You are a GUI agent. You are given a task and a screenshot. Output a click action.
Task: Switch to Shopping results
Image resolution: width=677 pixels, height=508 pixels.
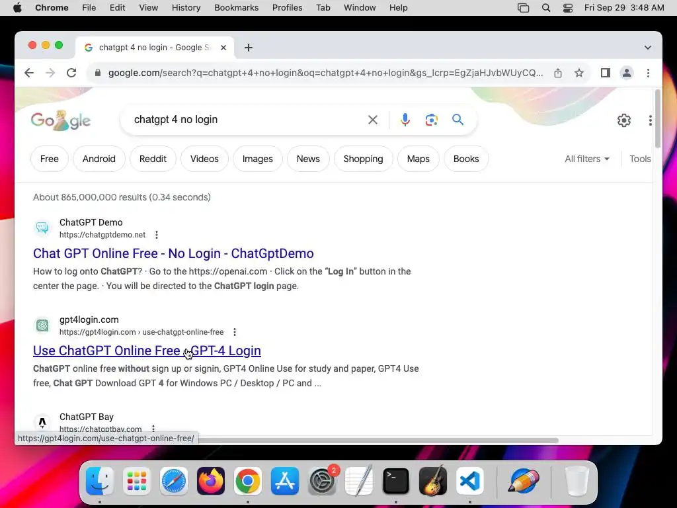363,159
